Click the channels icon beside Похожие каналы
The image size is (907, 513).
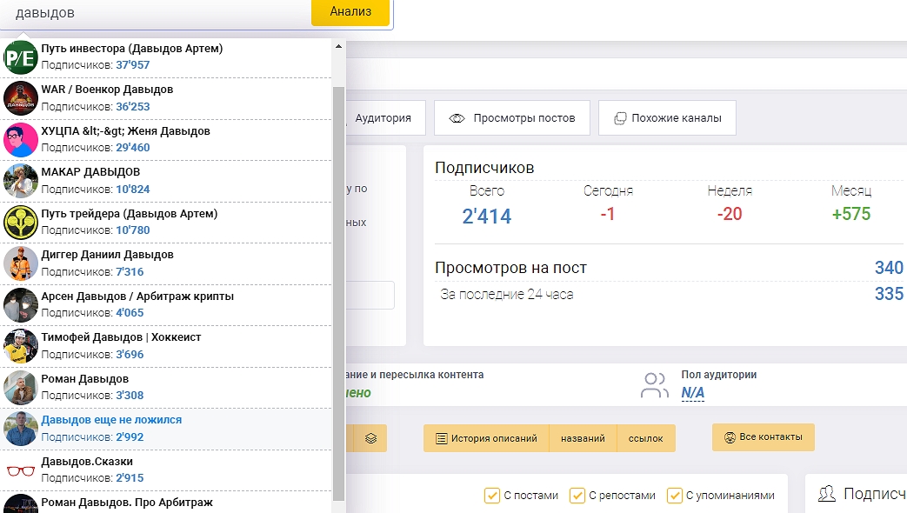pos(620,117)
